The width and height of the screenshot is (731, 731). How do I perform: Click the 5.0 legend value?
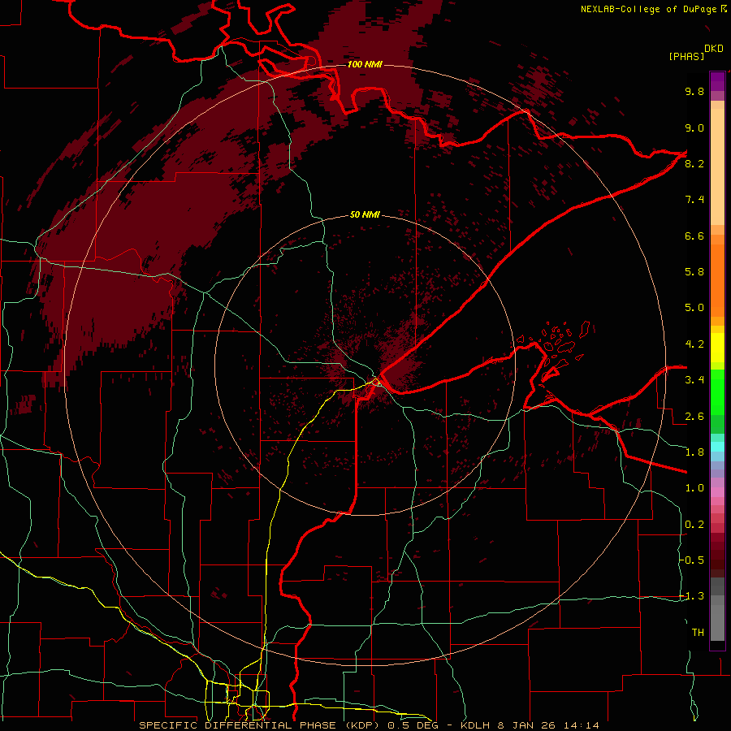pos(694,308)
